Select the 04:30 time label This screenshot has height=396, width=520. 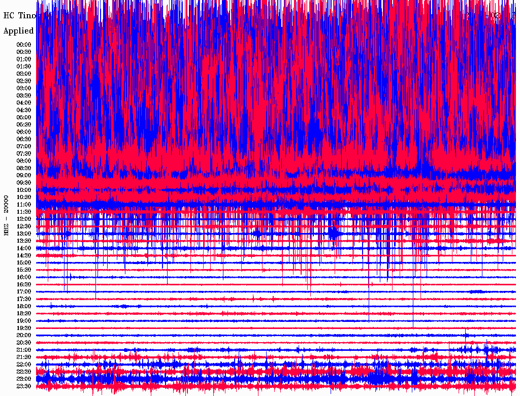click(x=24, y=110)
